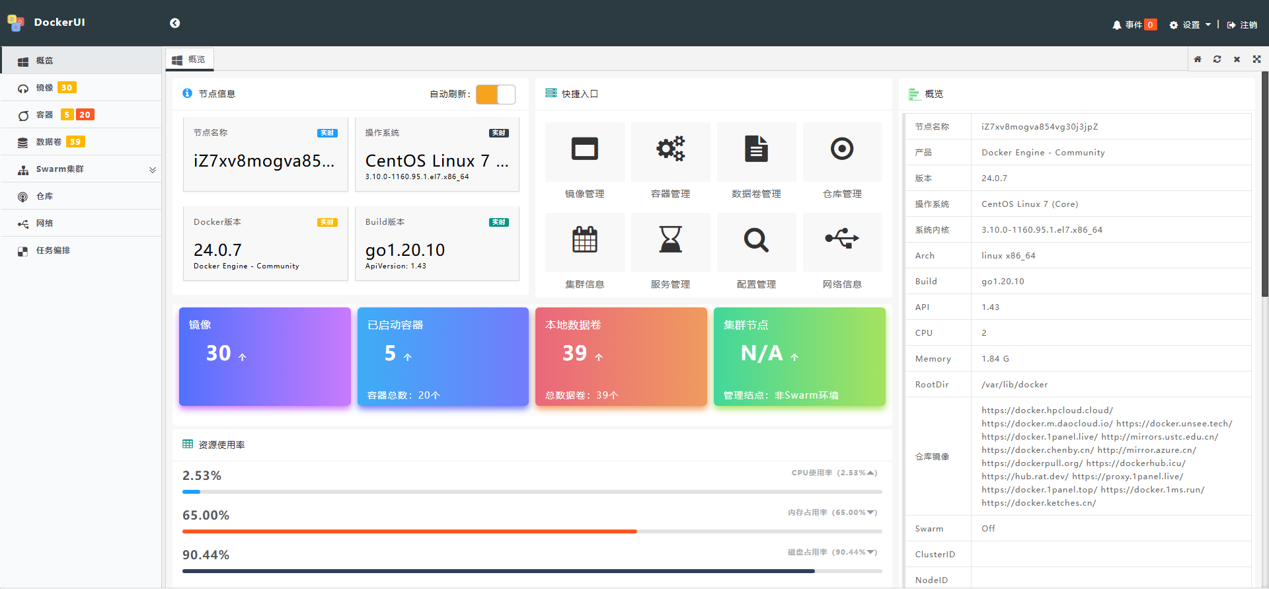Click the refresh icon in tab toolbar
Image resolution: width=1269 pixels, height=589 pixels.
pos(1217,59)
